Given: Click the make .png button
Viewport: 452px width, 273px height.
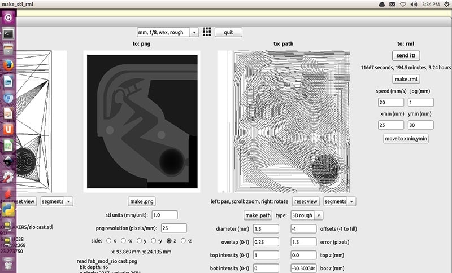Looking at the screenshot, I should tap(142, 201).
